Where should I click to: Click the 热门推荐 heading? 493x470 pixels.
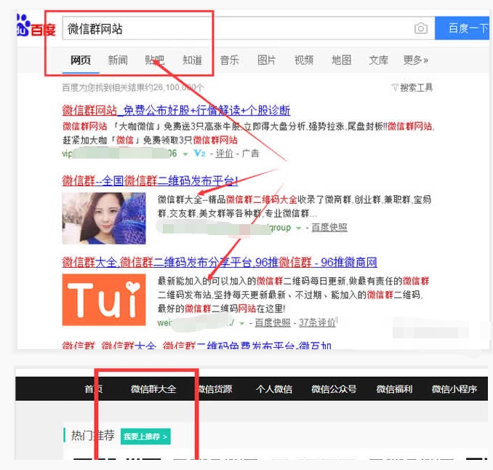[93, 436]
